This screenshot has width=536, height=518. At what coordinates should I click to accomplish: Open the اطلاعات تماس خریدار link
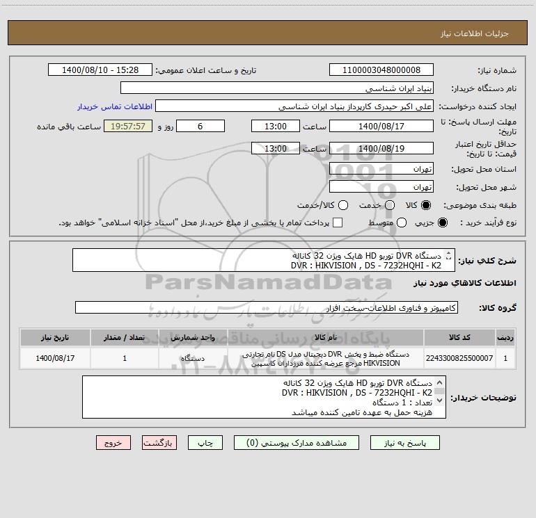point(115,106)
